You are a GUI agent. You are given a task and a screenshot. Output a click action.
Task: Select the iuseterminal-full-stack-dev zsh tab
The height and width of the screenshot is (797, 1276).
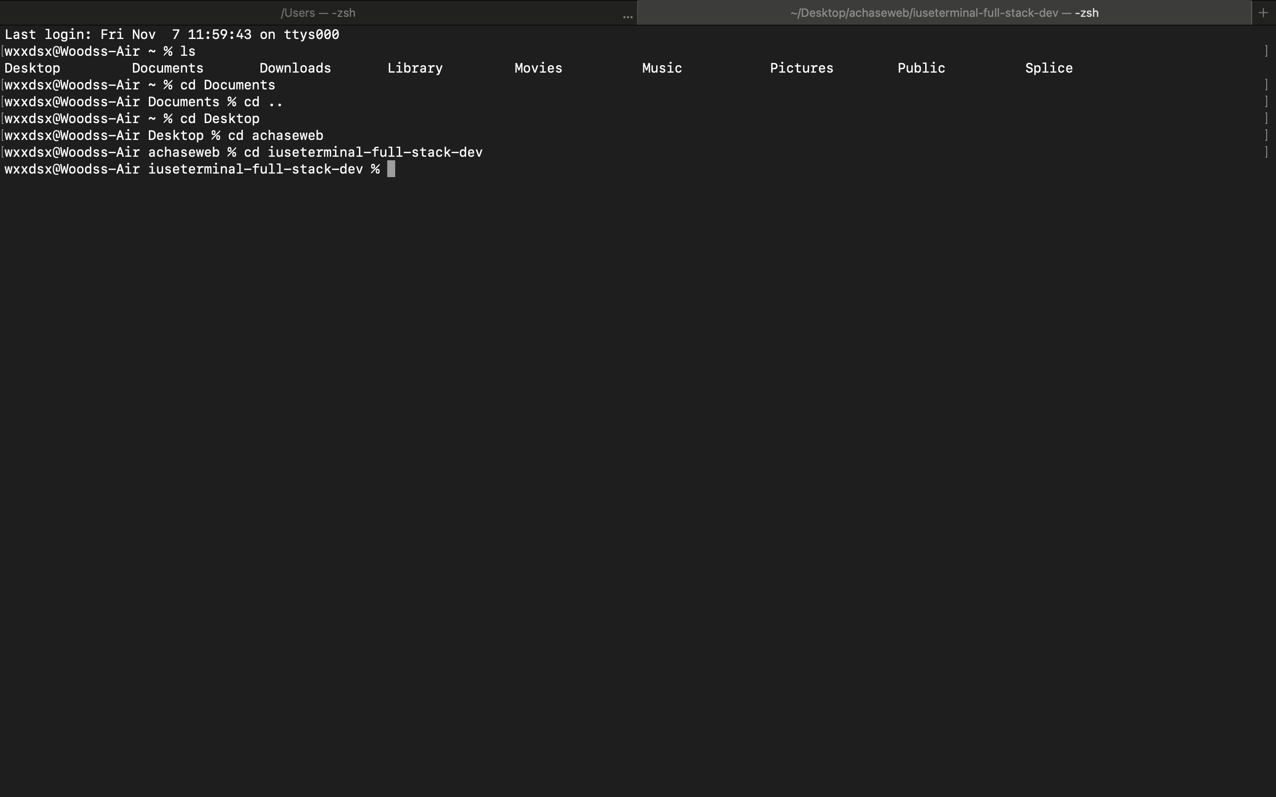(944, 13)
